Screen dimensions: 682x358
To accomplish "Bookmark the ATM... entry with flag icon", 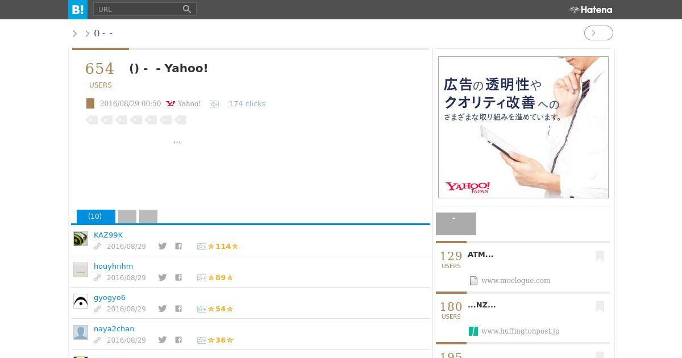I will (600, 256).
